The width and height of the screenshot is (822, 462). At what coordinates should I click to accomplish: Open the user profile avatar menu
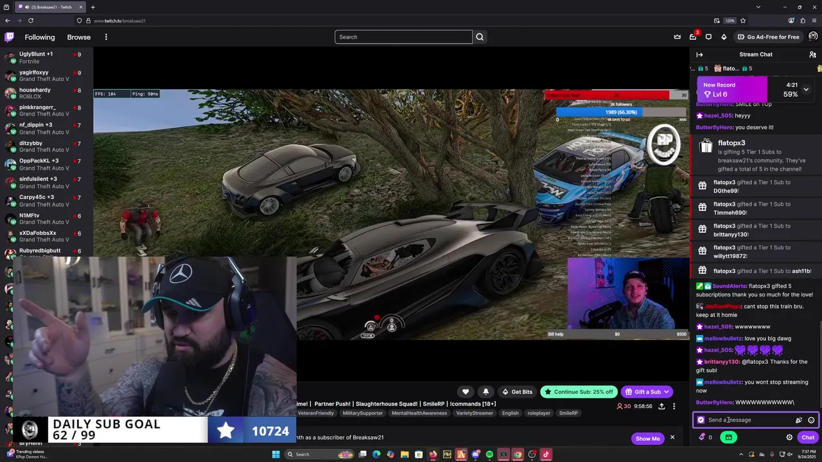click(813, 37)
